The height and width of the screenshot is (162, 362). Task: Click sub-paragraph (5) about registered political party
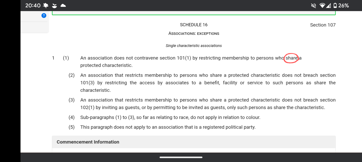click(x=168, y=127)
